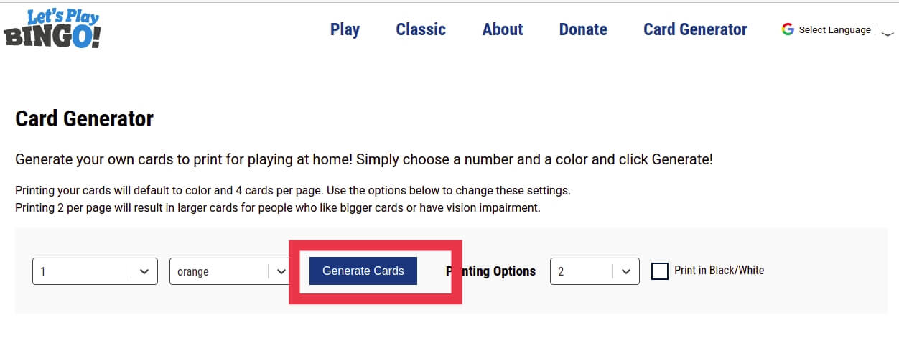Open the cards-per-page dropdown showing 2
Viewport: 899px width, 343px height.
tap(582, 272)
